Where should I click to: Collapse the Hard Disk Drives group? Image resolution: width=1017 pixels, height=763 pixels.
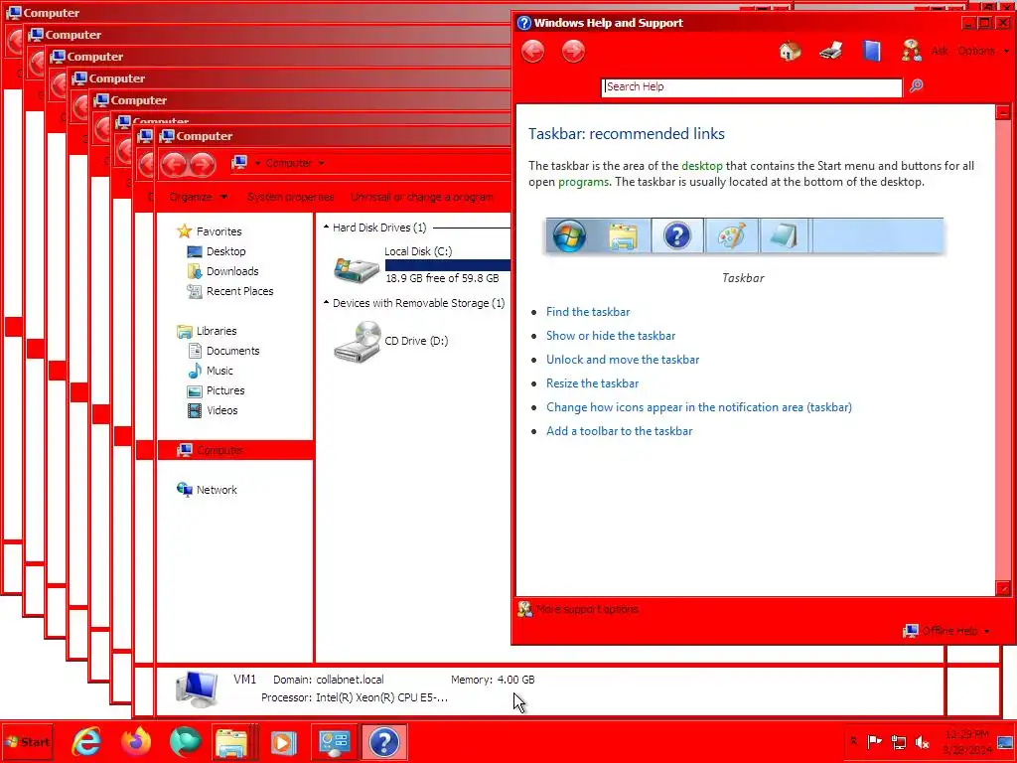click(326, 228)
